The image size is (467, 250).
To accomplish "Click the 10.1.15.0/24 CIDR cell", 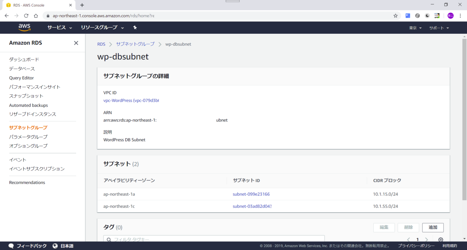I will (386, 194).
